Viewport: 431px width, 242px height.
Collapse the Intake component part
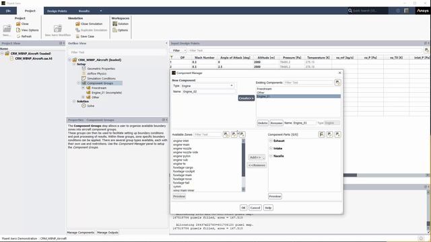coord(271,149)
